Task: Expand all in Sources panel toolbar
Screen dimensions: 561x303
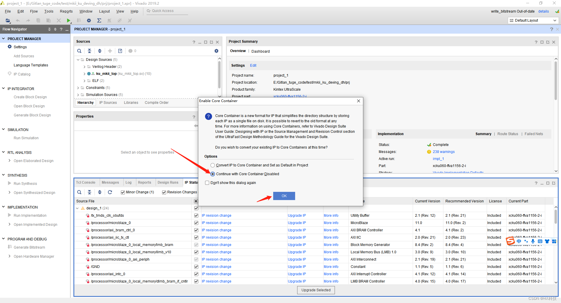Action: (x=100, y=51)
